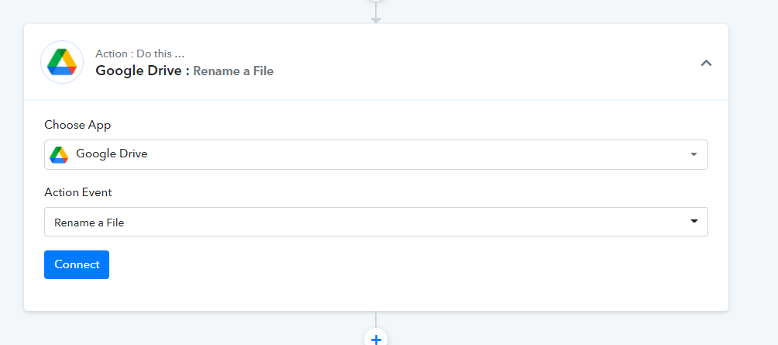Click the 'Action Event' label
The width and height of the screenshot is (778, 345).
coord(78,192)
